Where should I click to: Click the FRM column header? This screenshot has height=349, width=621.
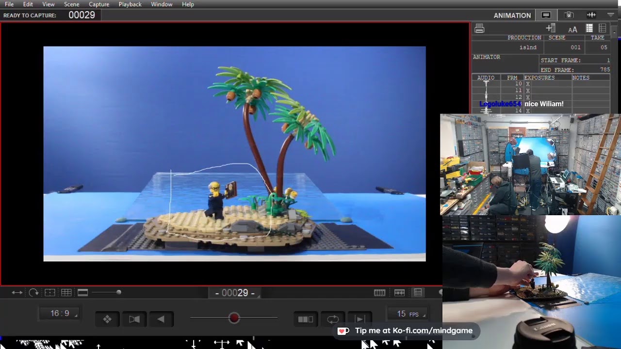512,78
